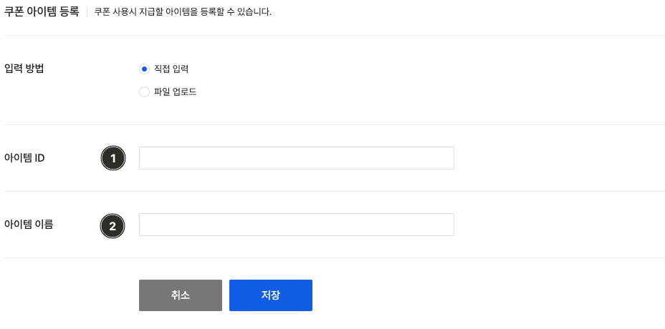Click the 직접 입력 option label text
Image resolution: width=665 pixels, height=329 pixels.
click(x=171, y=69)
